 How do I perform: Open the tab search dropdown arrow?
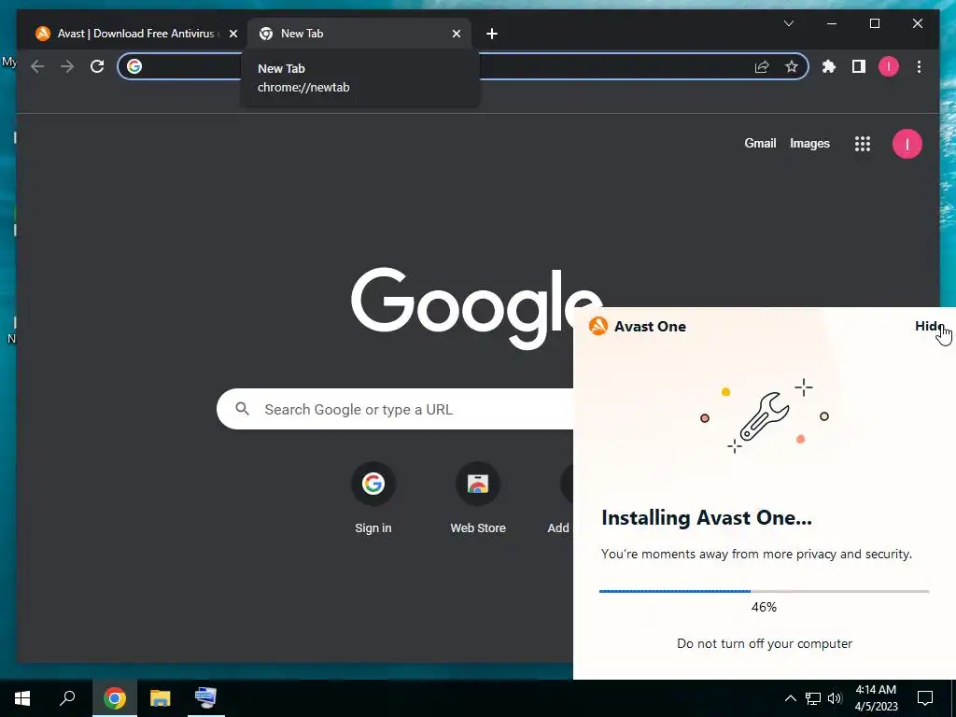point(788,23)
